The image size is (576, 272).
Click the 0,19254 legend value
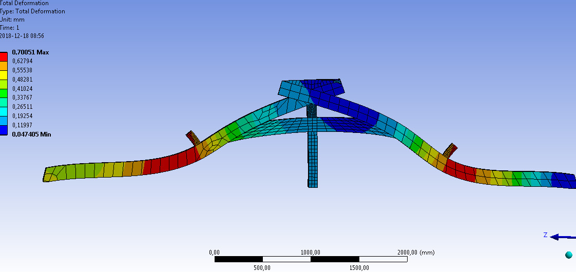22,116
